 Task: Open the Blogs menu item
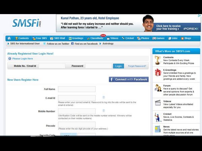click(x=186, y=38)
